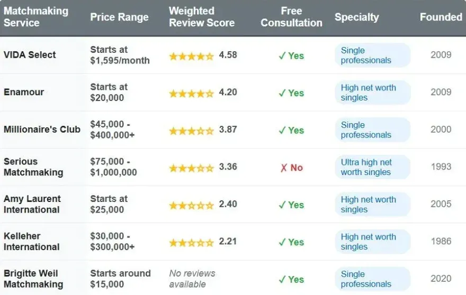This screenshot has width=466, height=295.
Task: Click the green checkmark Yes for VIDA Select
Action: click(x=291, y=56)
